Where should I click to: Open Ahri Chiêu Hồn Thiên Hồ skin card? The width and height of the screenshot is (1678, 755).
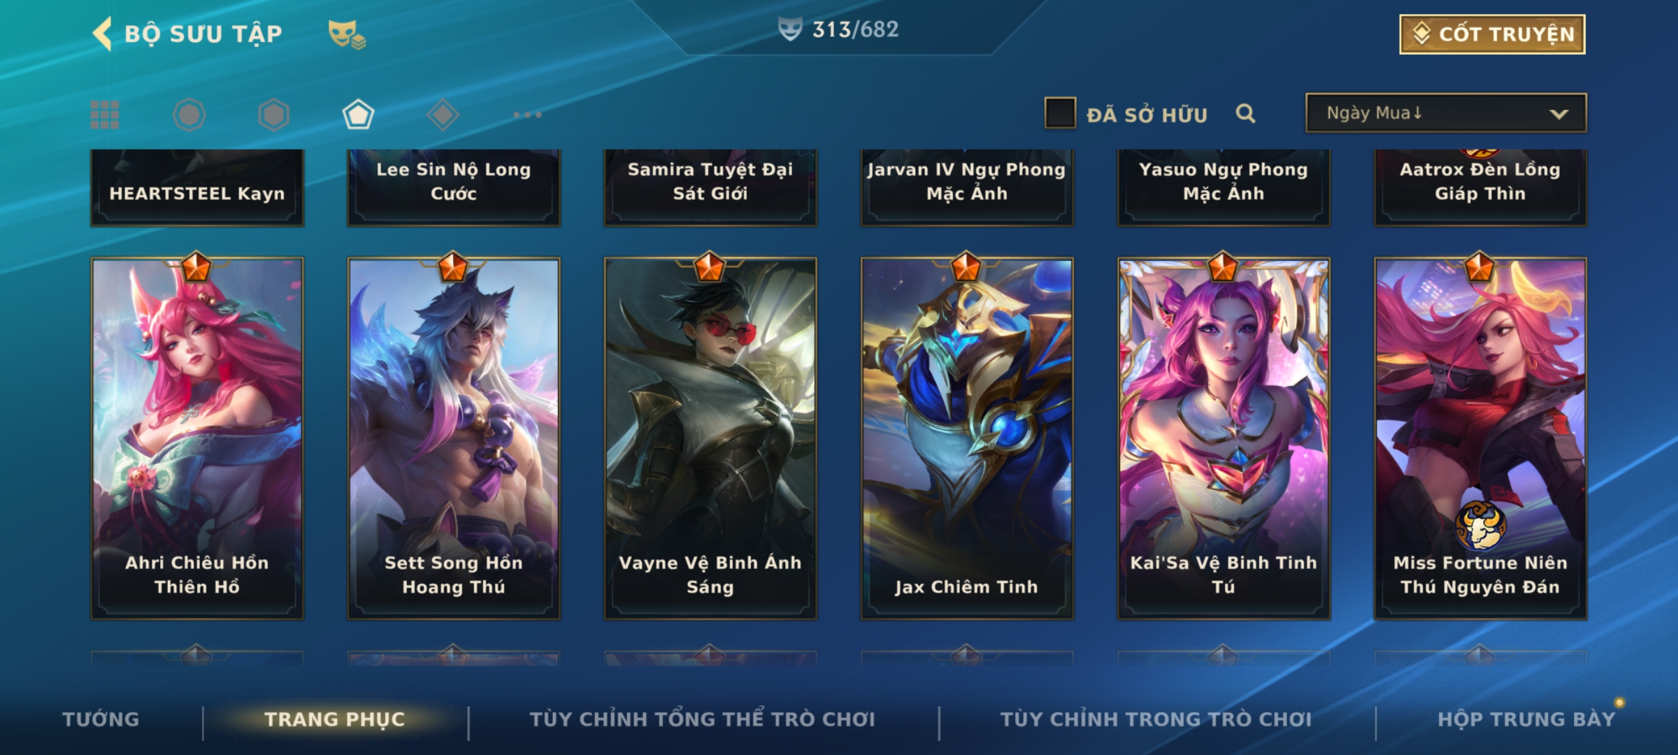[197, 438]
